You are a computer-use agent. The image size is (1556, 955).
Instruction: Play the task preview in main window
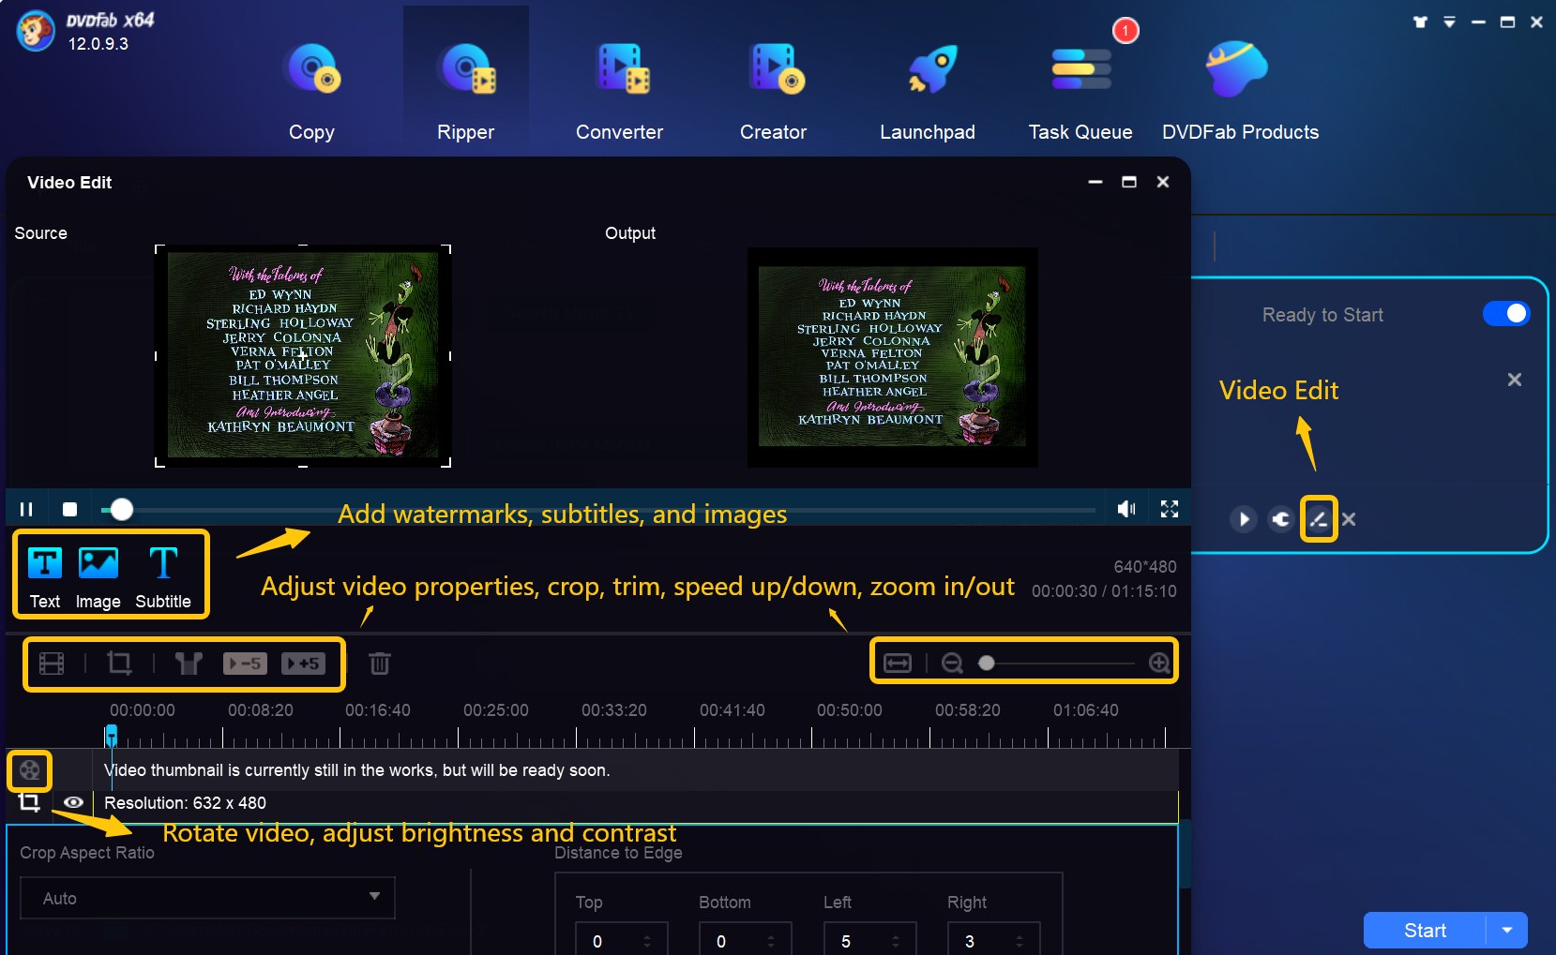[1244, 519]
